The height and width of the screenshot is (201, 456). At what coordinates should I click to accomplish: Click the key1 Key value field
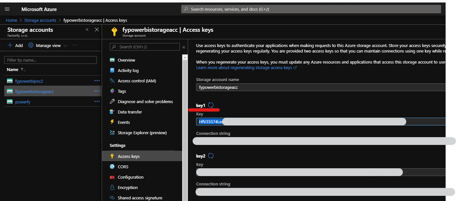[321, 122]
